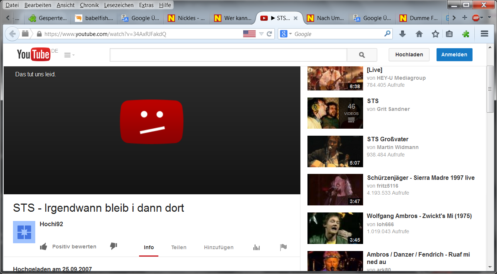This screenshot has width=497, height=274.
Task: Open the Chronik menu
Action: coord(89,5)
